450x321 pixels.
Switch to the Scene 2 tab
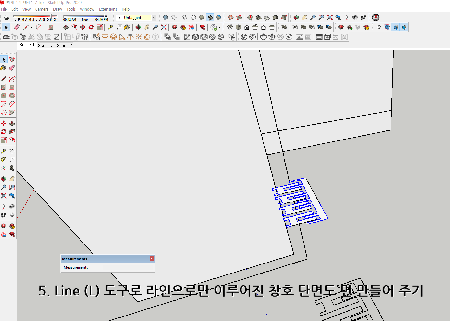click(x=64, y=45)
